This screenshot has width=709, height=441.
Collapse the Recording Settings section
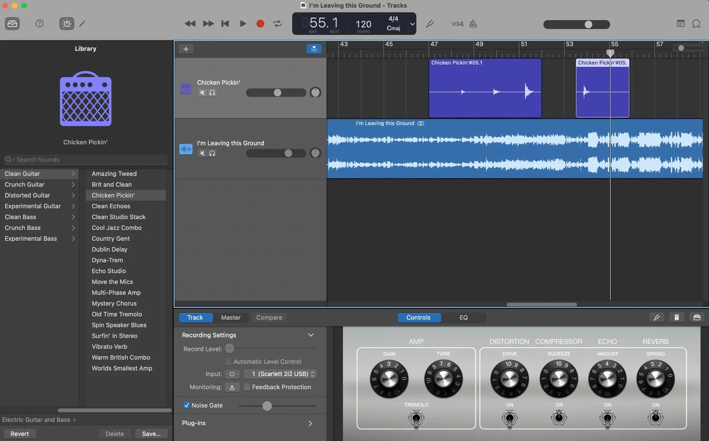(311, 335)
